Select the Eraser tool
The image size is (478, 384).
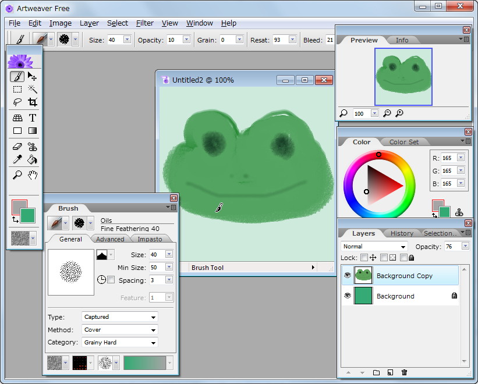(x=17, y=145)
